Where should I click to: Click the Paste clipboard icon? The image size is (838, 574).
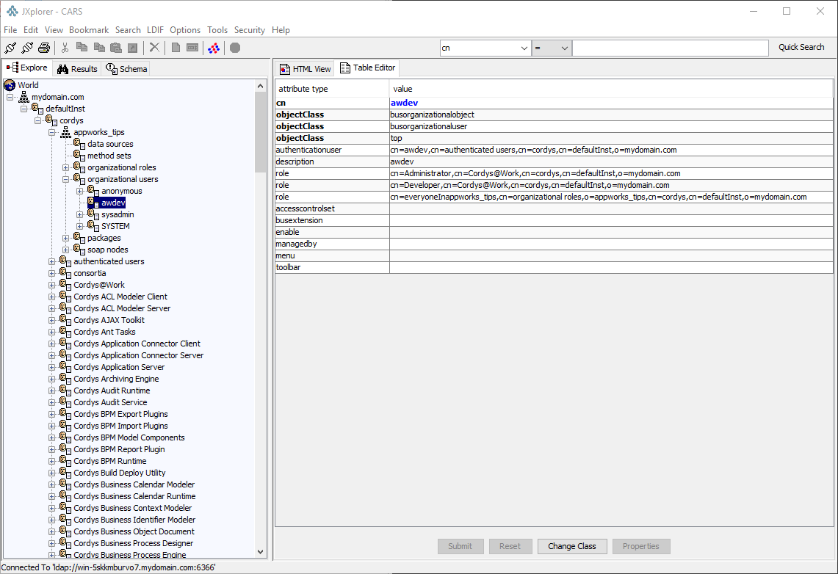click(115, 48)
